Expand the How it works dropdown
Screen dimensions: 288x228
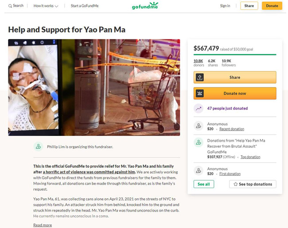pyautogui.click(x=46, y=6)
